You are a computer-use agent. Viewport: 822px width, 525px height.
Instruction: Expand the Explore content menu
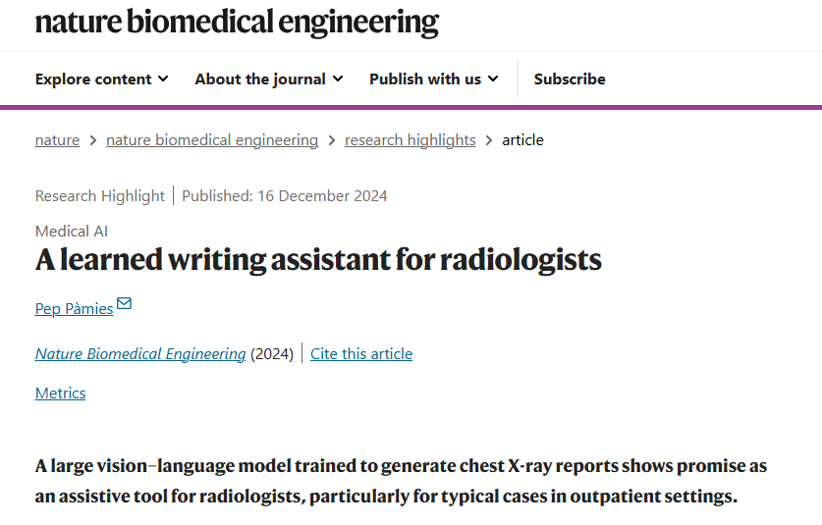[102, 79]
